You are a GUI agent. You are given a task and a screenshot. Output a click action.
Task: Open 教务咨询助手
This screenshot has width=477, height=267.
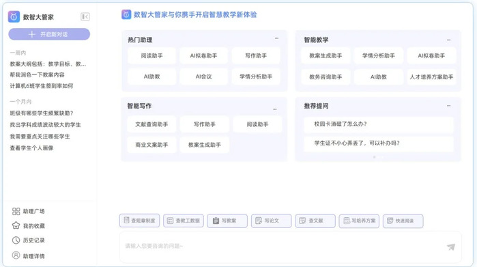(326, 77)
